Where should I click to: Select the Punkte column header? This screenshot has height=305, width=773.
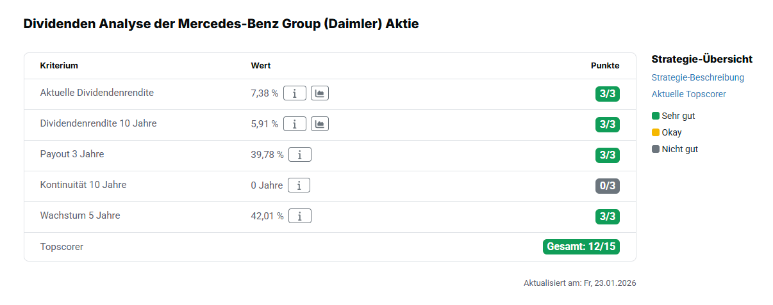[604, 66]
